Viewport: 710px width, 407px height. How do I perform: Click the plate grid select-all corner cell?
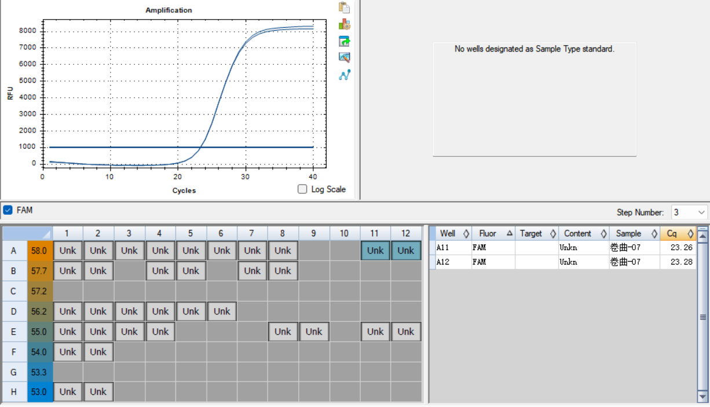[27, 233]
